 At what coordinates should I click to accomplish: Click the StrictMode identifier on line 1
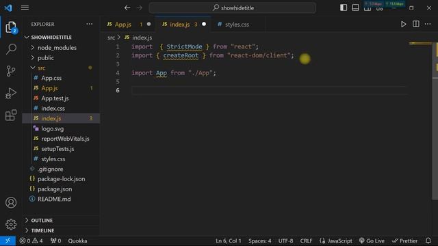click(x=184, y=46)
